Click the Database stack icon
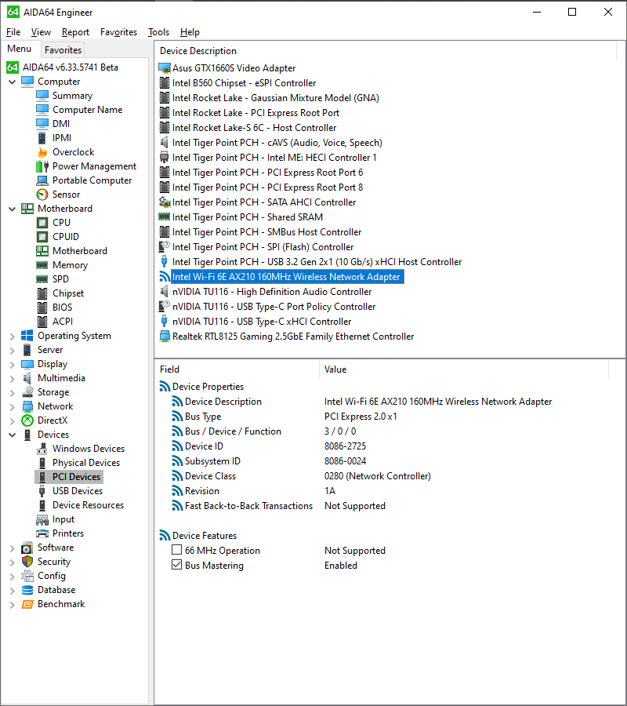Image resolution: width=627 pixels, height=706 pixels. 27,590
